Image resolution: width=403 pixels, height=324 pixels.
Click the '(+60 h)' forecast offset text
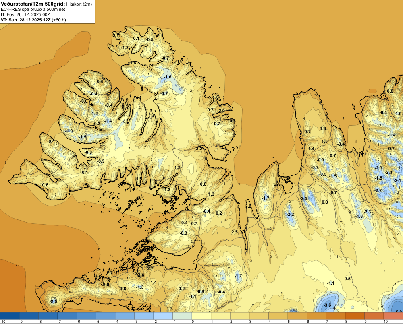[x=59, y=20]
